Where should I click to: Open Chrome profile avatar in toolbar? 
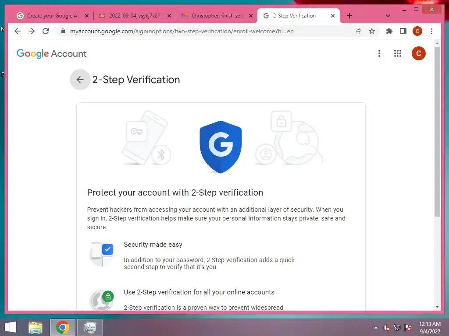coord(417,31)
